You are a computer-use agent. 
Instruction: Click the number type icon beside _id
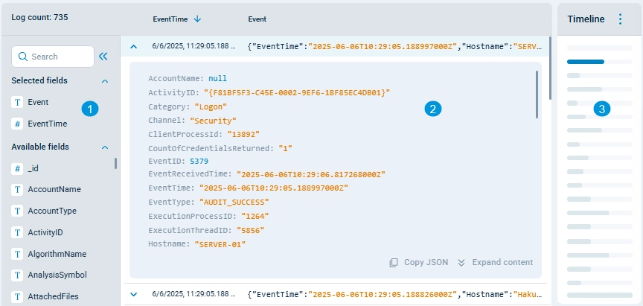pyautogui.click(x=17, y=168)
